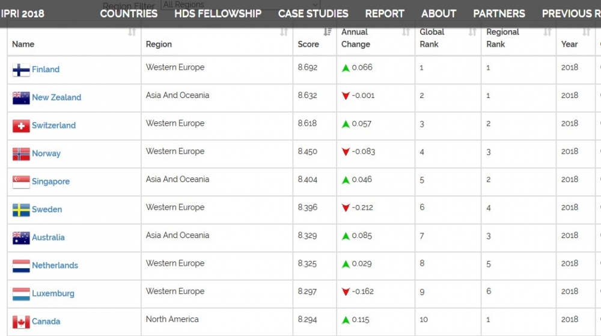Go to Case Studies menu
This screenshot has width=601, height=336.
[x=313, y=13]
